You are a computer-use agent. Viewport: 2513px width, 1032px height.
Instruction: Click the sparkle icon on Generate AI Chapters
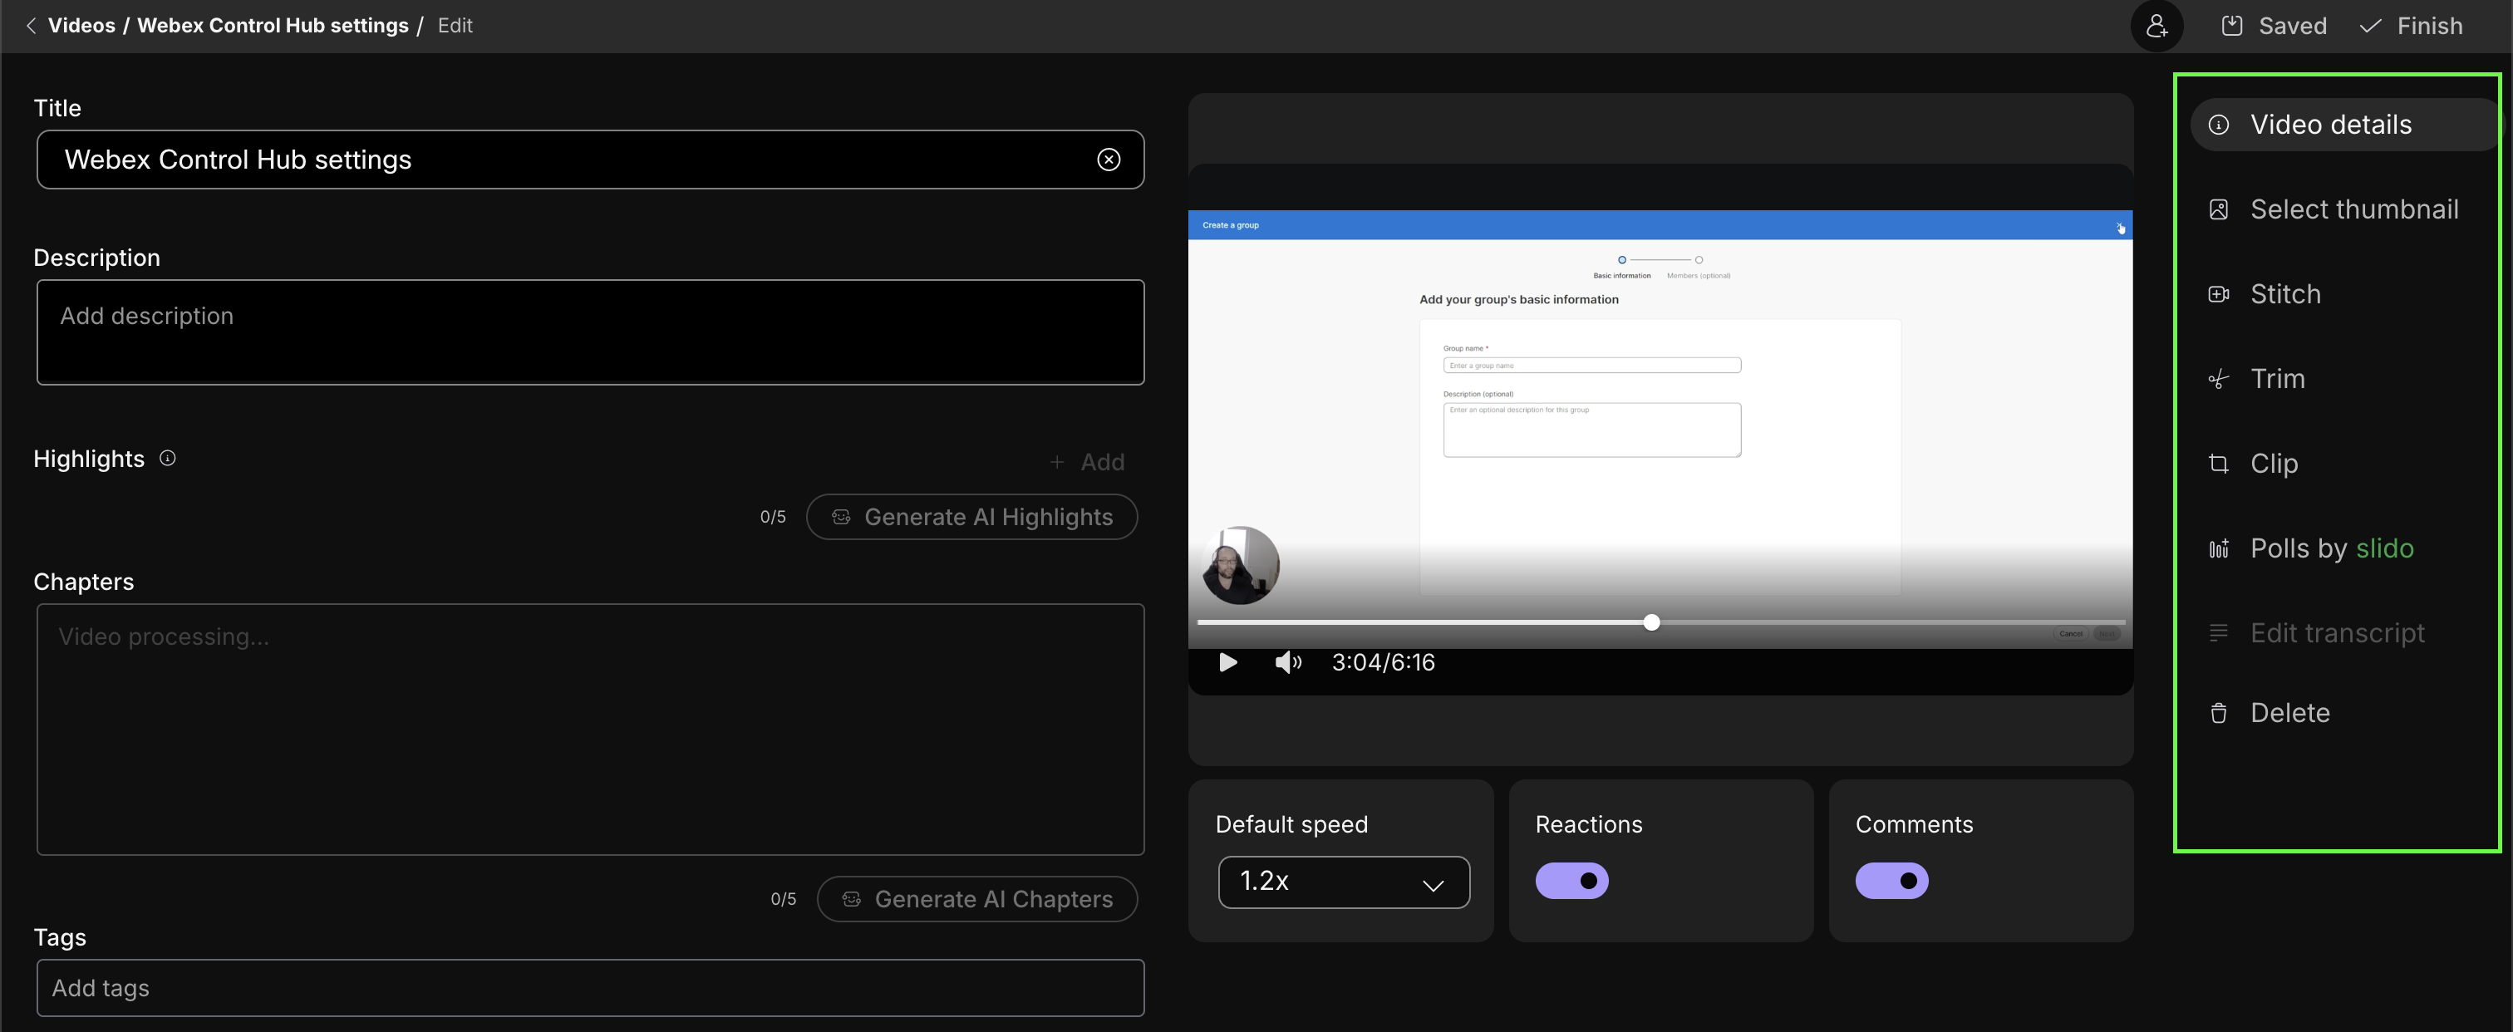[x=852, y=899]
